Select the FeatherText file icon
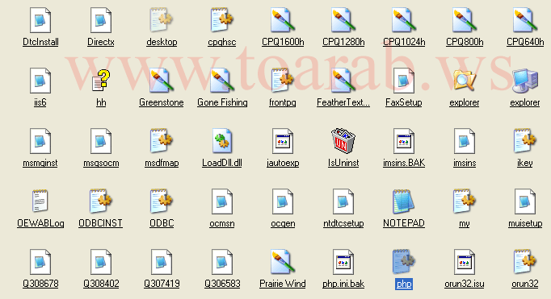 tap(343, 81)
